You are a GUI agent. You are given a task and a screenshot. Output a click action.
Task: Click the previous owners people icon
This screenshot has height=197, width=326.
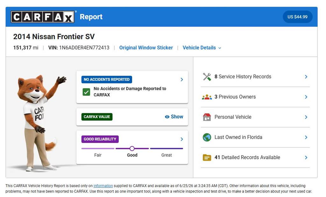coord(207,97)
